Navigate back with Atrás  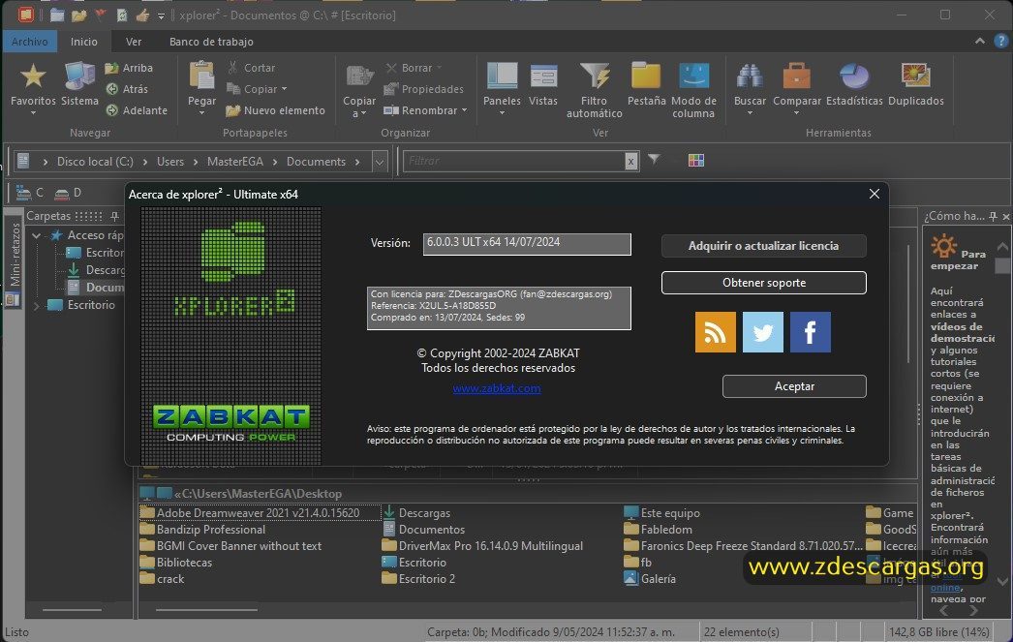point(127,89)
